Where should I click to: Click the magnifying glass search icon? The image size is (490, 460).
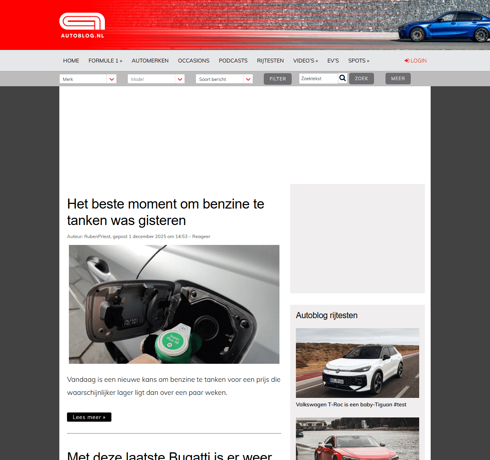[343, 78]
